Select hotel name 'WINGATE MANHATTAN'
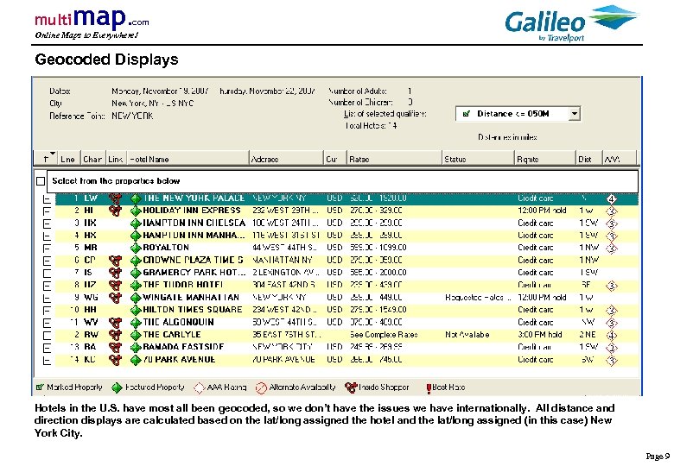The height and width of the screenshot is (466, 674). (191, 298)
